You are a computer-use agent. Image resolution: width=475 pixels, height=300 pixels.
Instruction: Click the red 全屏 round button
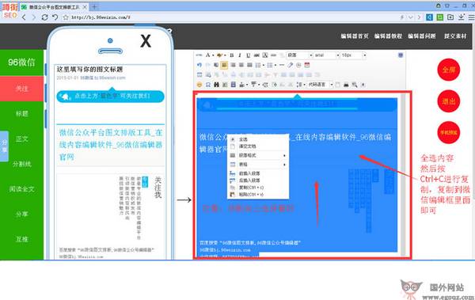pos(449,70)
